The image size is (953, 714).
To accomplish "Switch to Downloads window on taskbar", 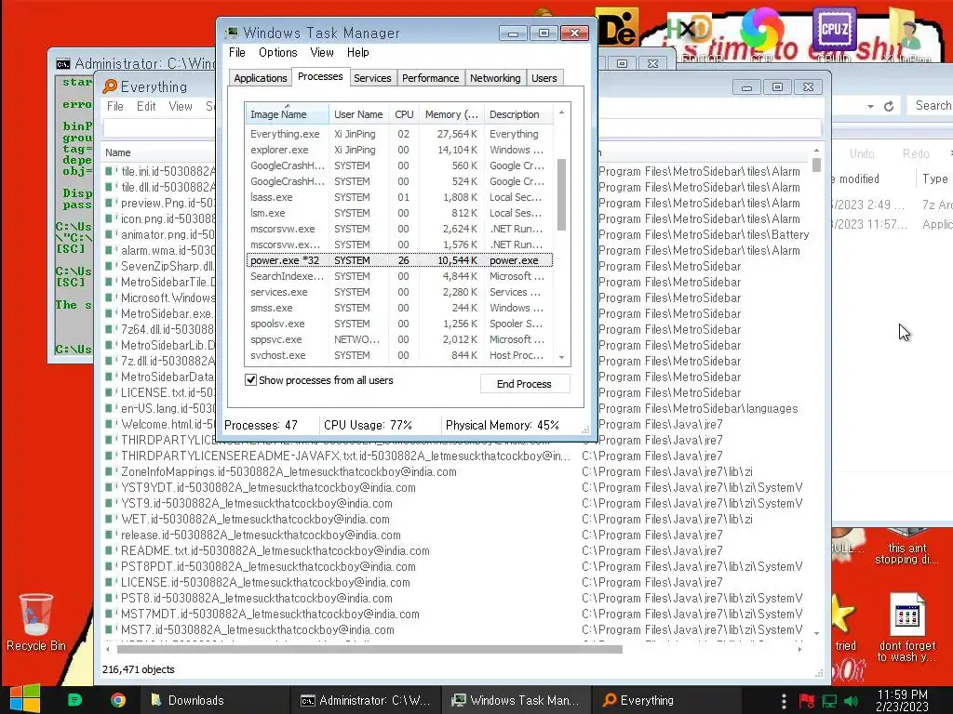I will [214, 700].
